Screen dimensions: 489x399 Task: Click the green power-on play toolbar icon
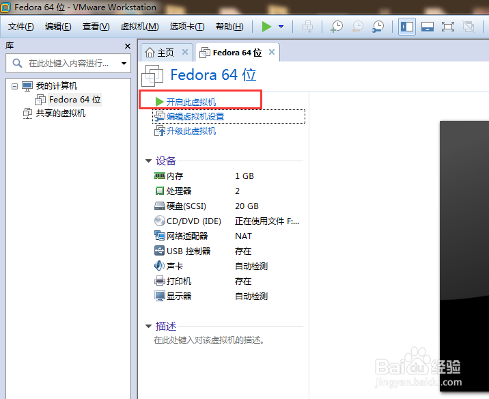coord(266,27)
